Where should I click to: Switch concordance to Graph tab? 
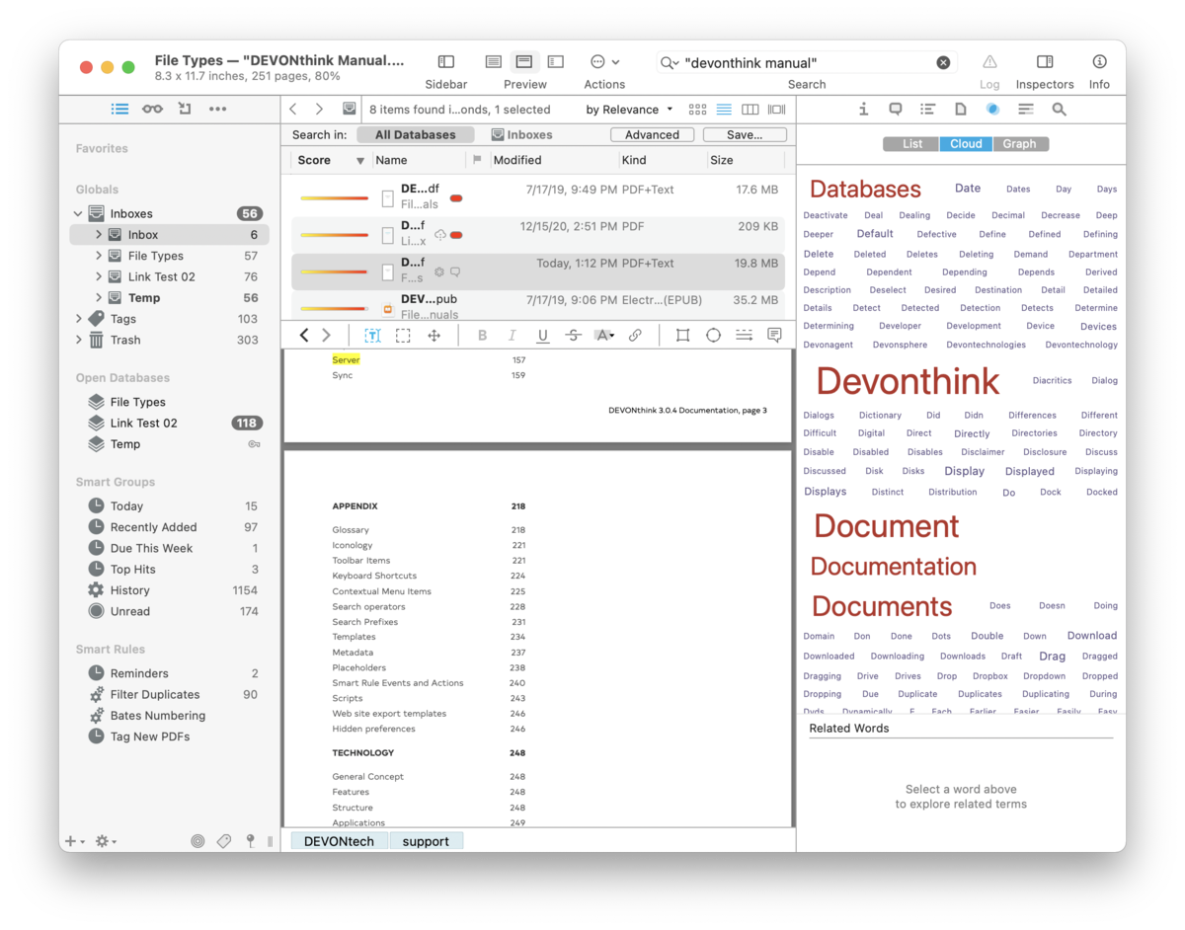coord(1020,144)
